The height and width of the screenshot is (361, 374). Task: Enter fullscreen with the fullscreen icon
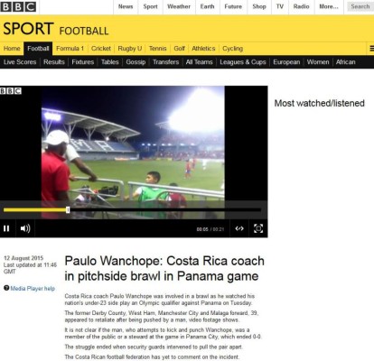(258, 228)
